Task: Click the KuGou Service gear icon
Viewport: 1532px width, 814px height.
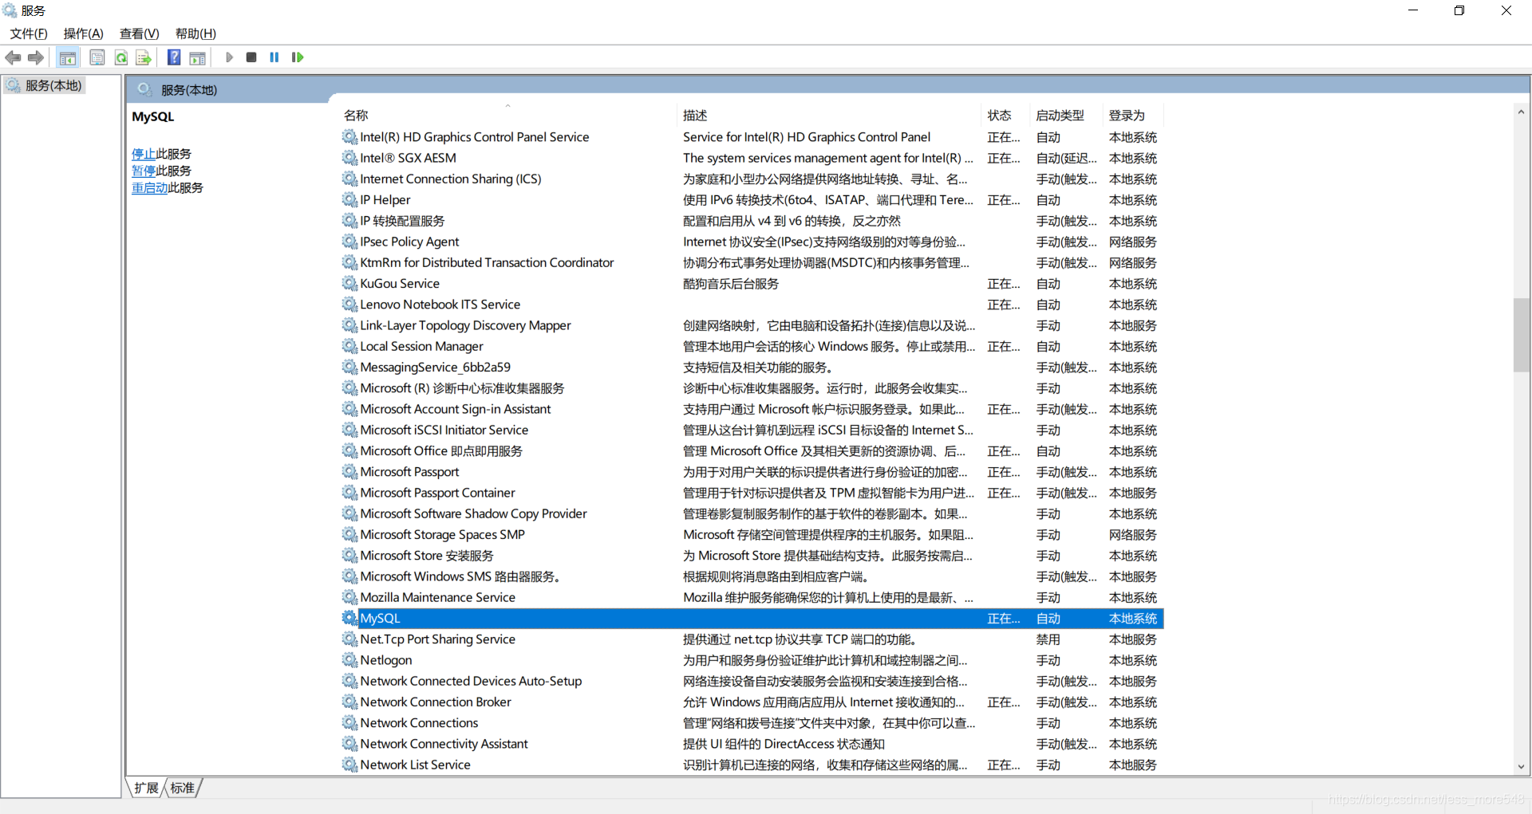Action: pos(349,283)
